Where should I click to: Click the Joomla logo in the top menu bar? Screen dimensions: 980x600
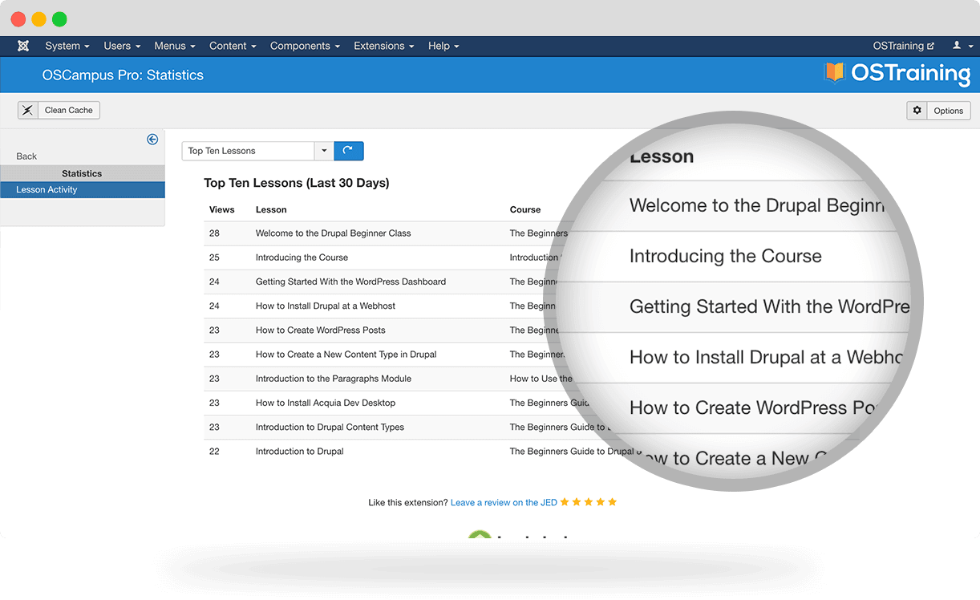point(23,46)
